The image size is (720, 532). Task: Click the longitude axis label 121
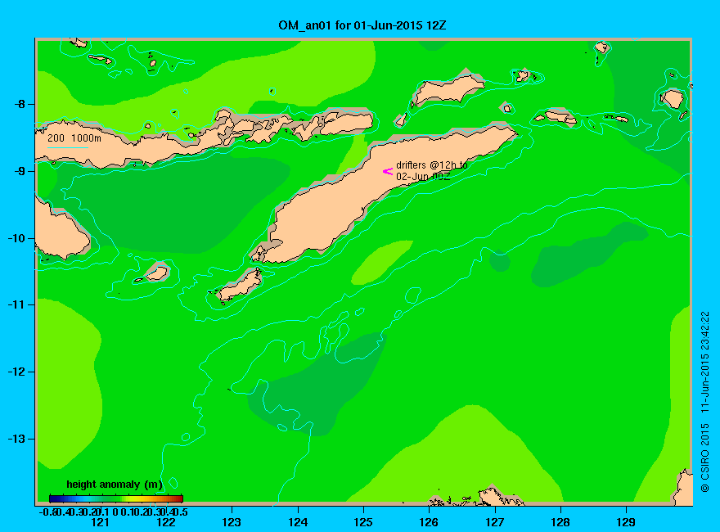[x=100, y=522]
